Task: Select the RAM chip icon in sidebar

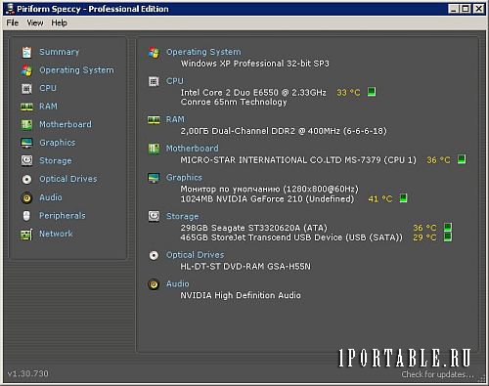Action: (26, 107)
